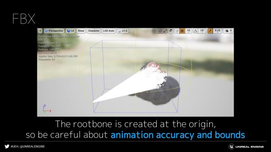
Task: Select the rotate gizmo tool
Action: tap(160, 31)
